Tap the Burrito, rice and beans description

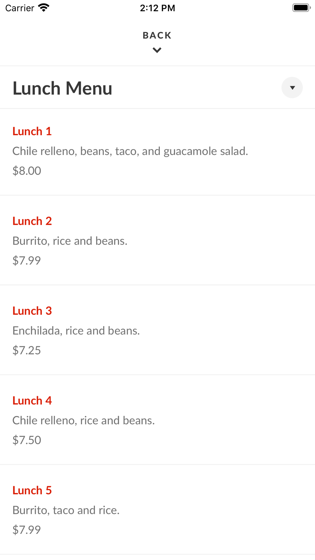(x=70, y=241)
